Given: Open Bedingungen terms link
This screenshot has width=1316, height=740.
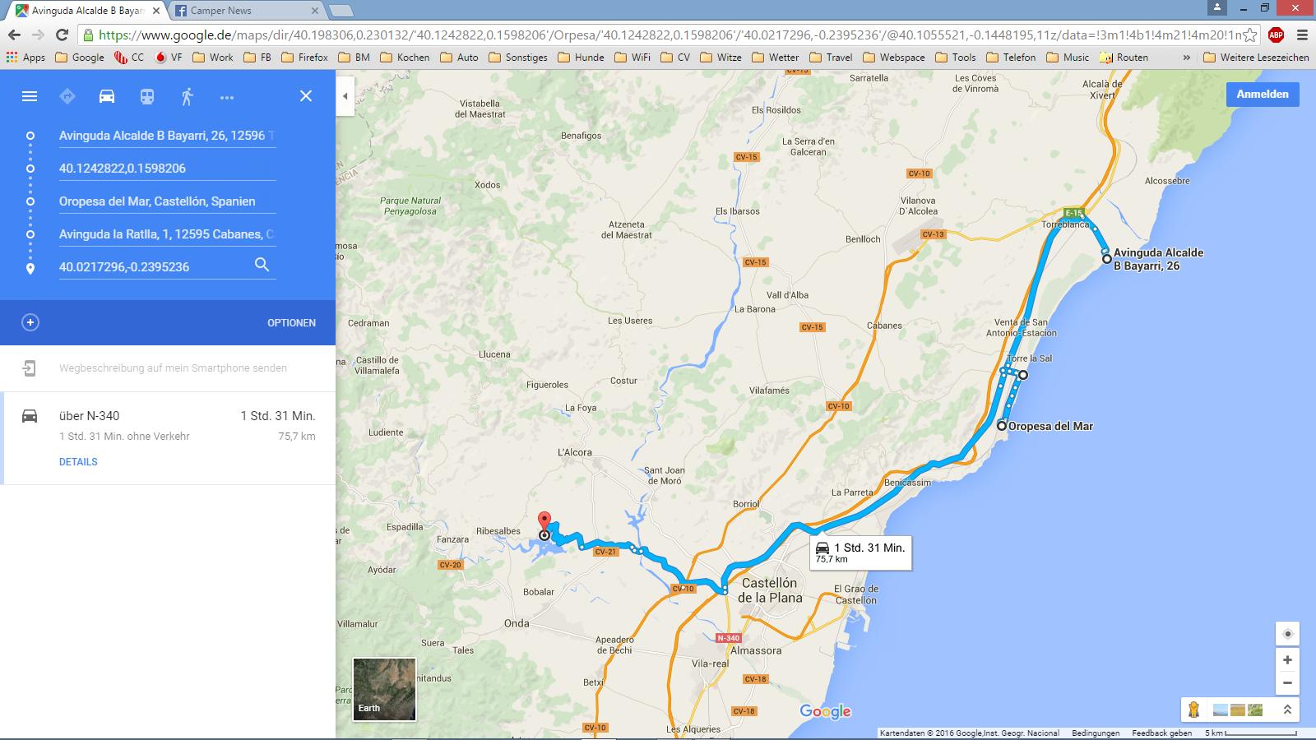Looking at the screenshot, I should [1096, 733].
